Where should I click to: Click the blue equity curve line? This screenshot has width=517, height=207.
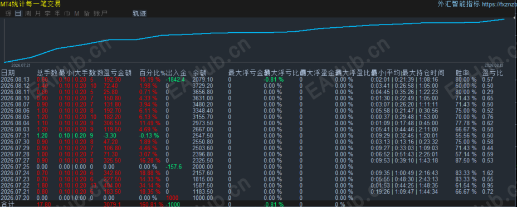click(254, 33)
